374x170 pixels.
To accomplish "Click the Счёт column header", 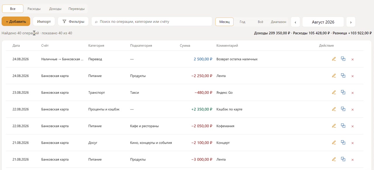I will [x=45, y=46].
